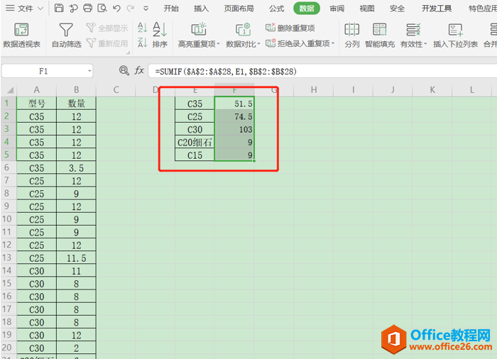Image resolution: width=497 pixels, height=359 pixels.
Task: Click the Print Preview icon
Action: [x=102, y=8]
